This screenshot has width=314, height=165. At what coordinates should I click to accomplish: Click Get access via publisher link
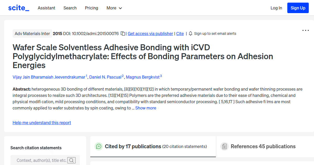(x=150, y=34)
